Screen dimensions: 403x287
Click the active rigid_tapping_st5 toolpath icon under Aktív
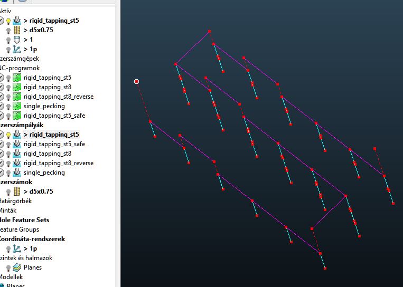point(17,21)
